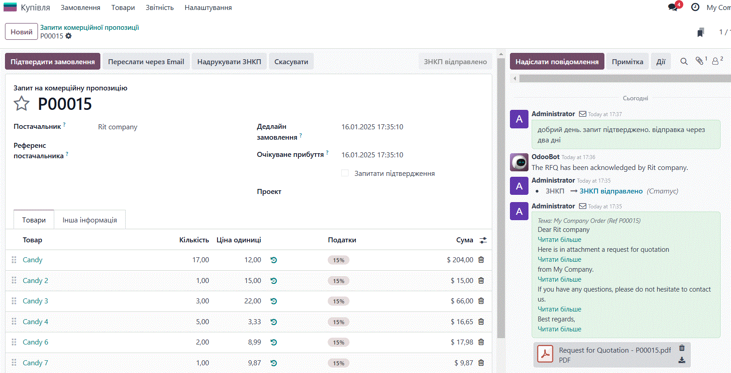
Task: Download the Request for Quotation PDF attachment
Action: (682, 360)
